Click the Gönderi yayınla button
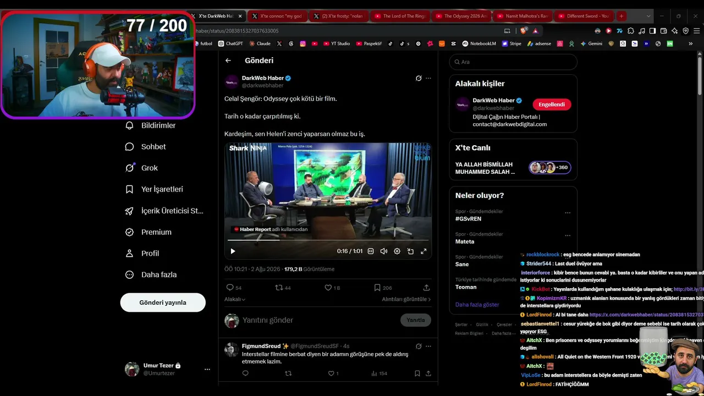The image size is (704, 396). 163,302
